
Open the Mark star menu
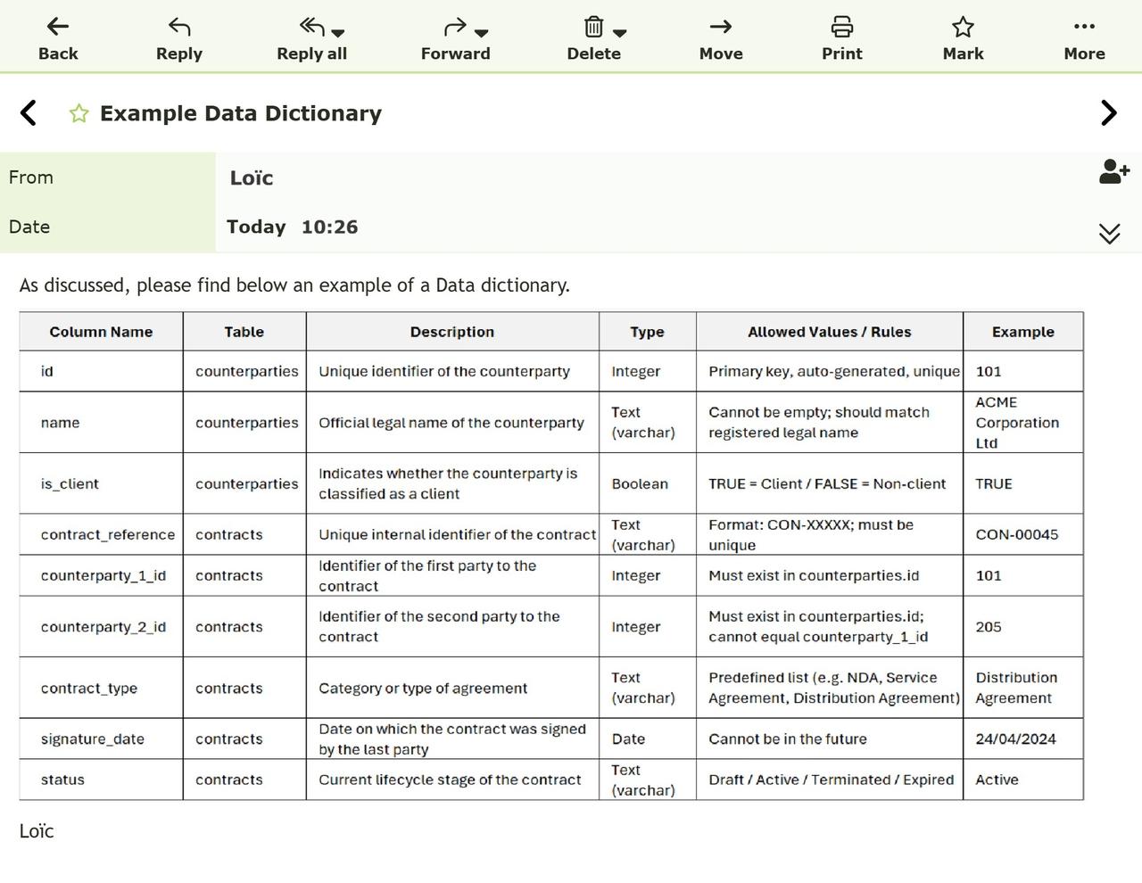point(963,39)
